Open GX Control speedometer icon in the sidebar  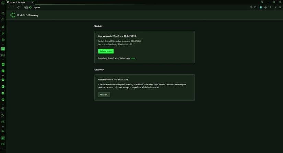(x=3, y=20)
